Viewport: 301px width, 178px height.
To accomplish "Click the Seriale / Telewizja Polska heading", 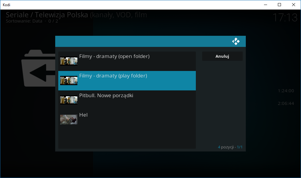I will [x=47, y=15].
